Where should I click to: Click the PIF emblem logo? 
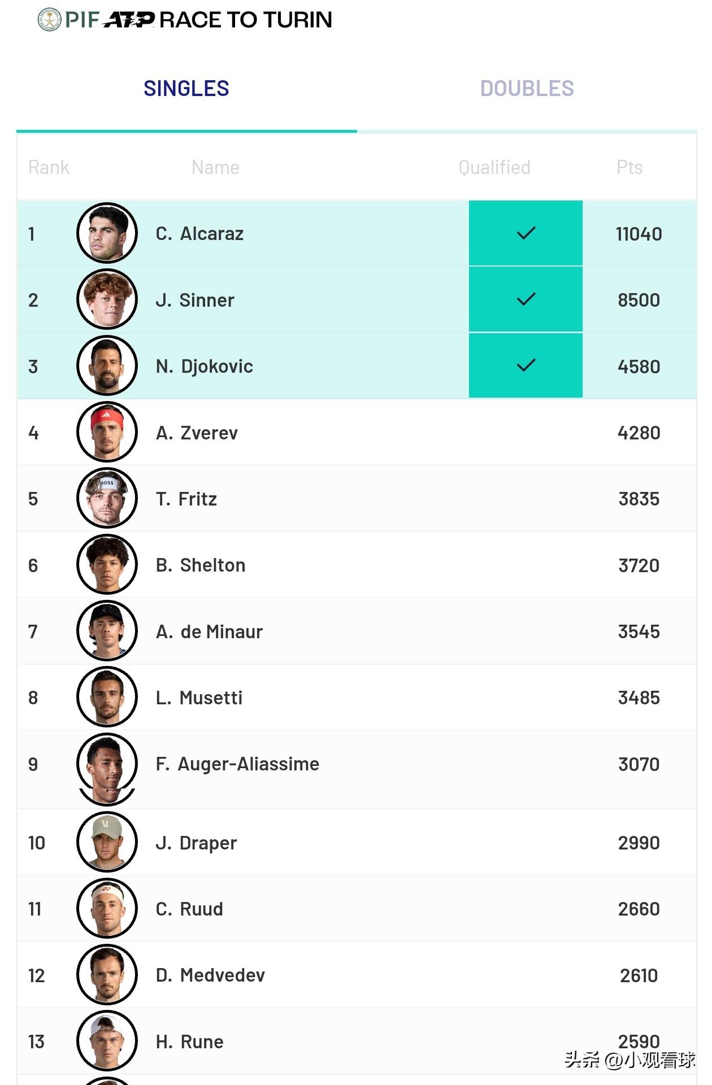[x=49, y=20]
